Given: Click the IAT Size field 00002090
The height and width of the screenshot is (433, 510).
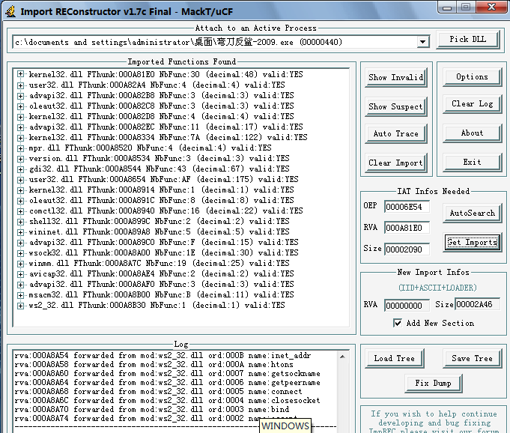Looking at the screenshot, I should (407, 249).
